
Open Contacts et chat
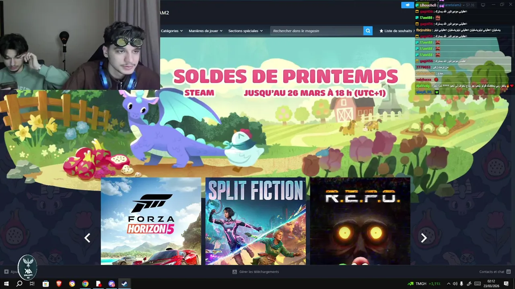point(492,272)
